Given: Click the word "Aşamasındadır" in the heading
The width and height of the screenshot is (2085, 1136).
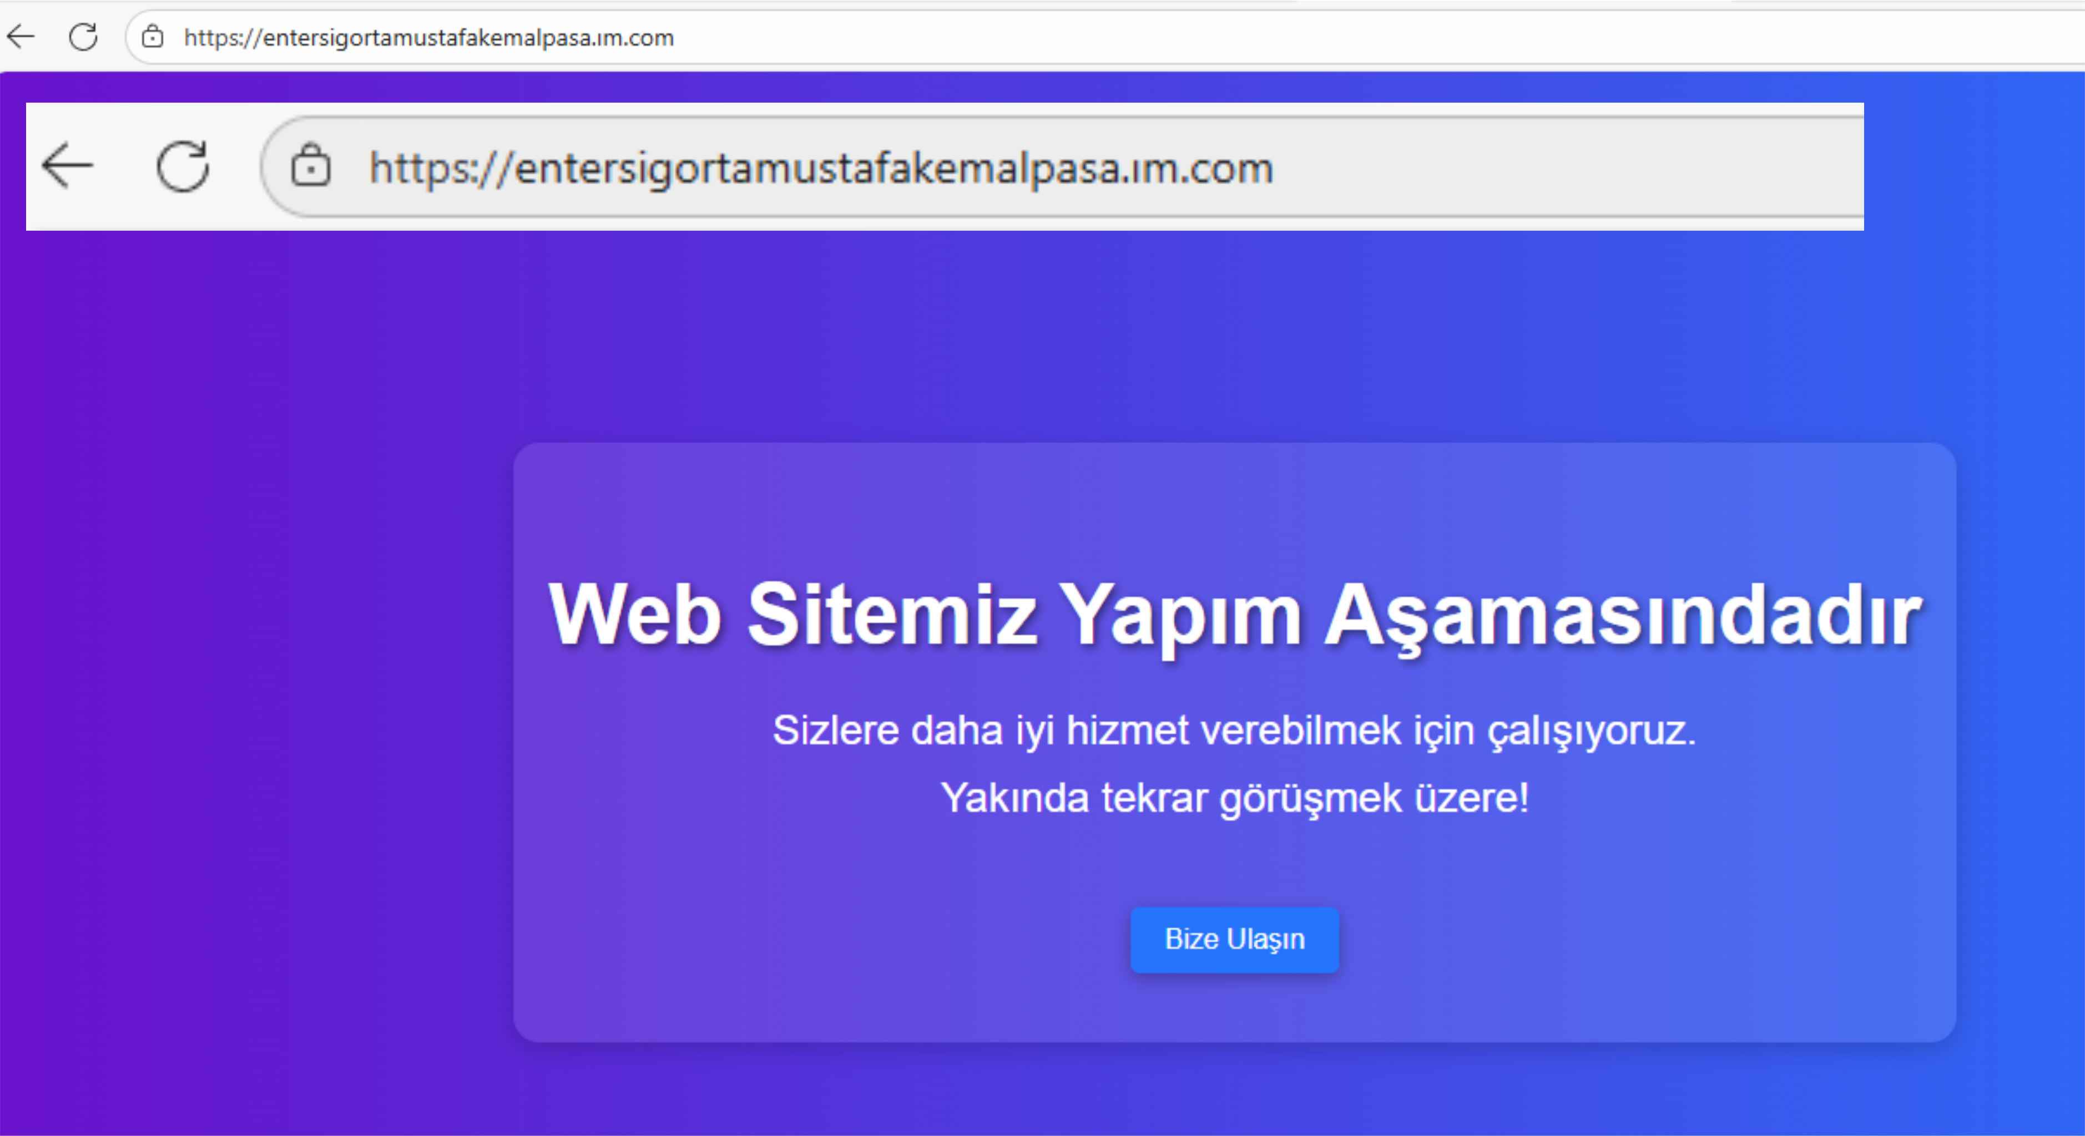Looking at the screenshot, I should 1622,617.
